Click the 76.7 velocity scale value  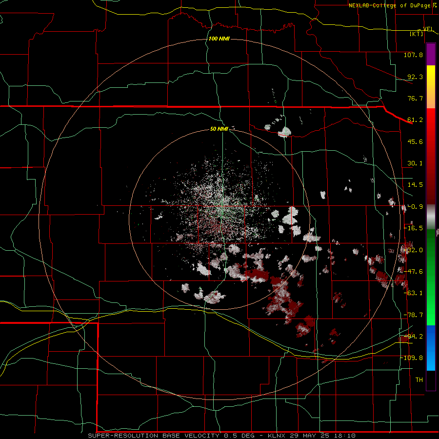pos(415,98)
